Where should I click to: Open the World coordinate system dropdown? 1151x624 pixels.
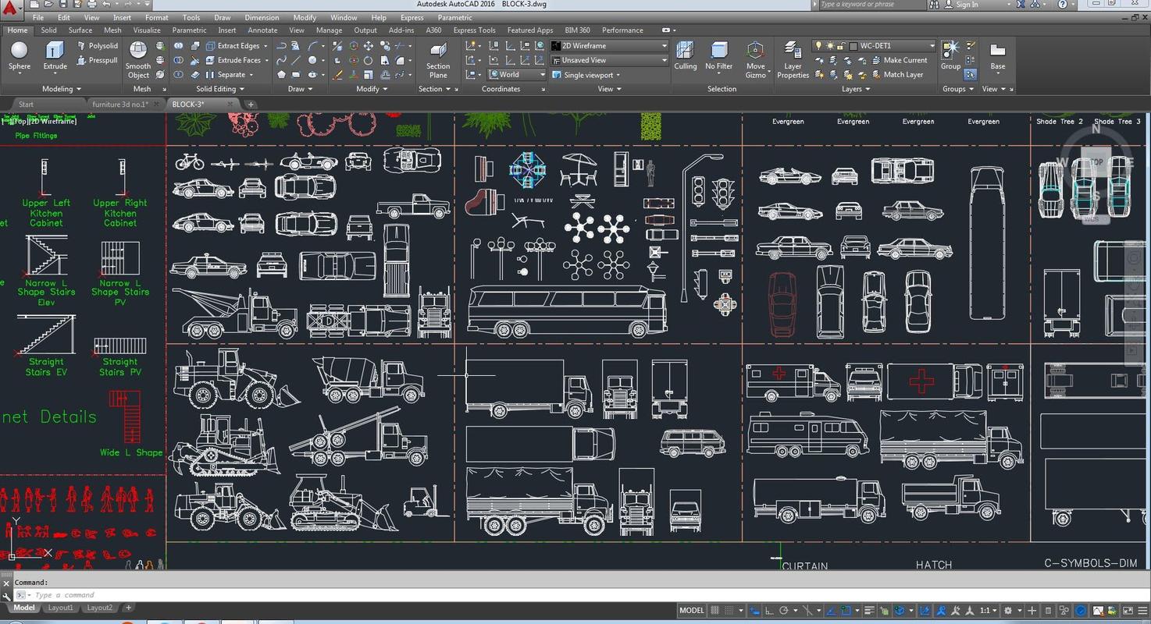(517, 75)
